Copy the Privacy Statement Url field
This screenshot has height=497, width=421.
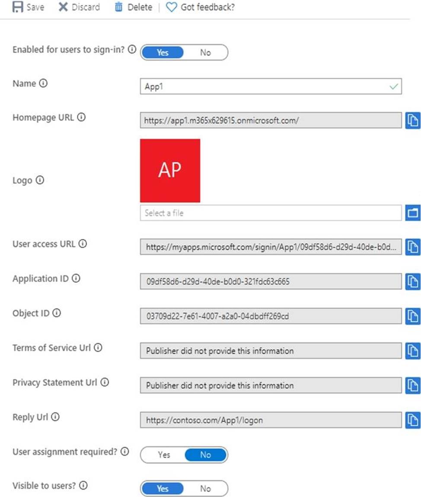413,385
